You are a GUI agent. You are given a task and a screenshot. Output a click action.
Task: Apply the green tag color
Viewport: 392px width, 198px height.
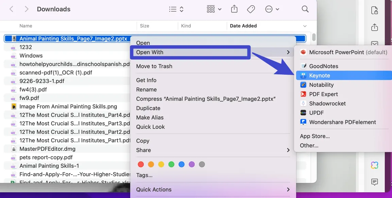171,164
